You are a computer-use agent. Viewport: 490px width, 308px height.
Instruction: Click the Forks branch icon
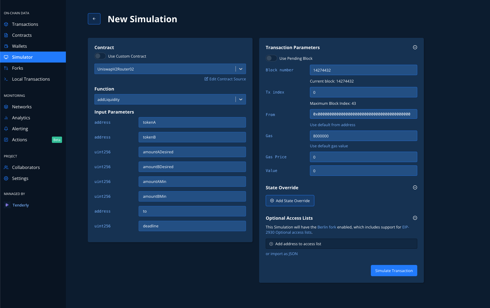coord(6,68)
